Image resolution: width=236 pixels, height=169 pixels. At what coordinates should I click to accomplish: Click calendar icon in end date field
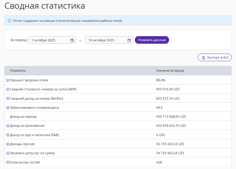coord(129,40)
